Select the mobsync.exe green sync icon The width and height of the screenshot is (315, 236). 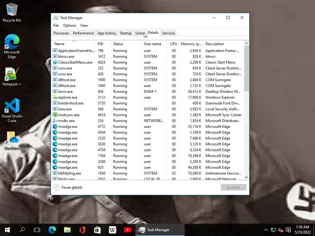(55, 115)
